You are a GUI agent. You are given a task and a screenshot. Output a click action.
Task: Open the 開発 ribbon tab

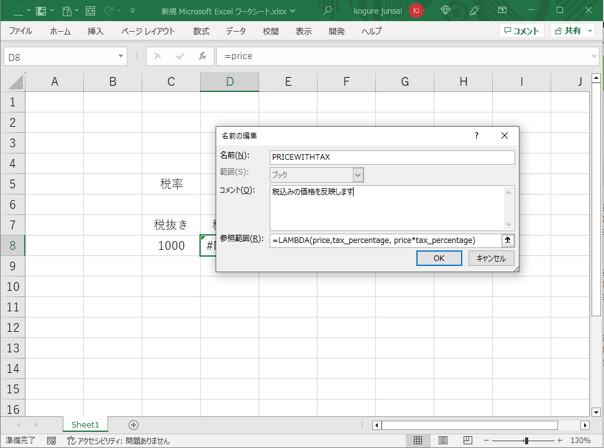tap(337, 31)
